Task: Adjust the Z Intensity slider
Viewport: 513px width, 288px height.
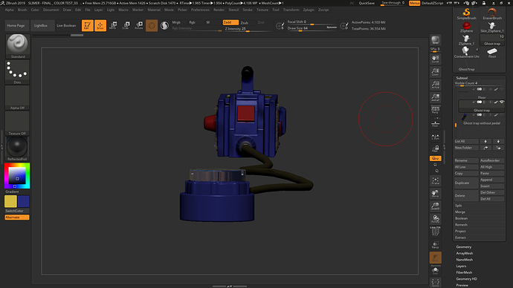Action: pyautogui.click(x=248, y=29)
